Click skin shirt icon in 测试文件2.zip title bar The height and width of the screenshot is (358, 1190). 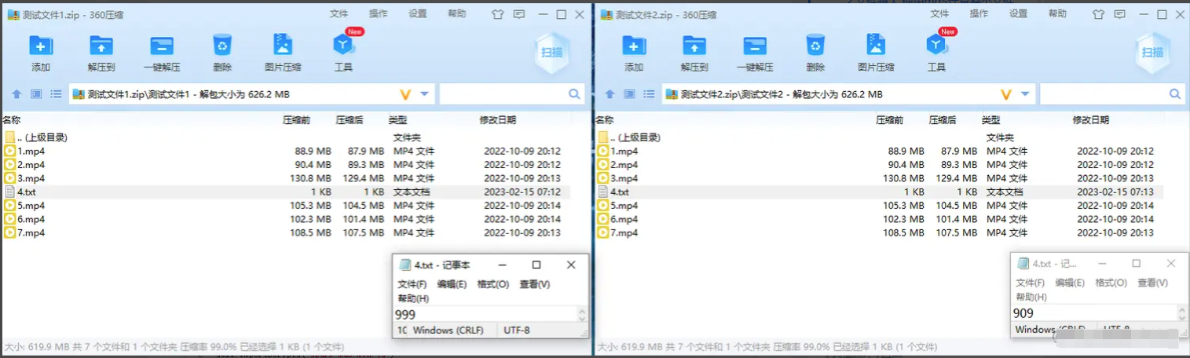1098,14
